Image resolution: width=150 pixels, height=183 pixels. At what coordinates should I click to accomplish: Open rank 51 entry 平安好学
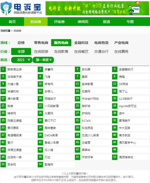coord(87,157)
